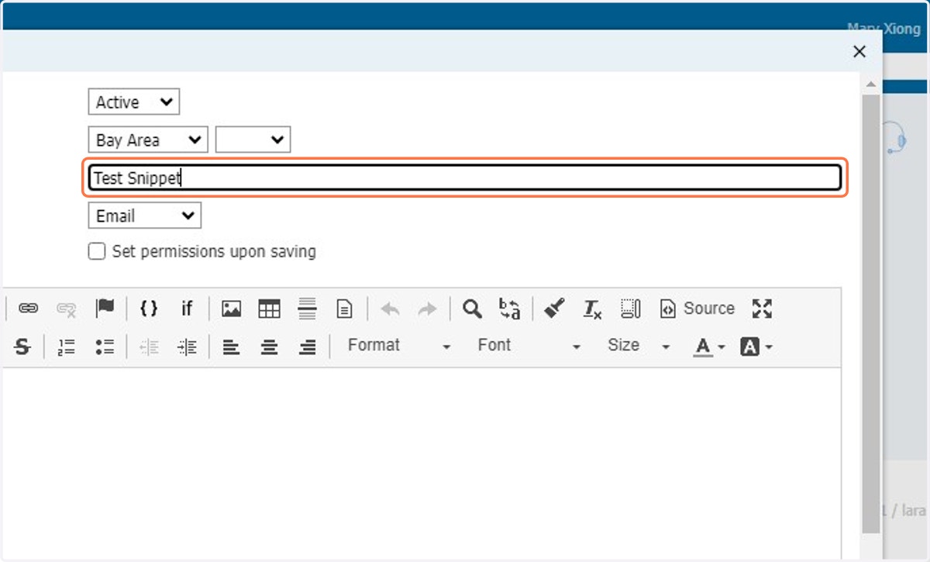Expand the Format dropdown
The height and width of the screenshot is (562, 930).
[x=399, y=346]
